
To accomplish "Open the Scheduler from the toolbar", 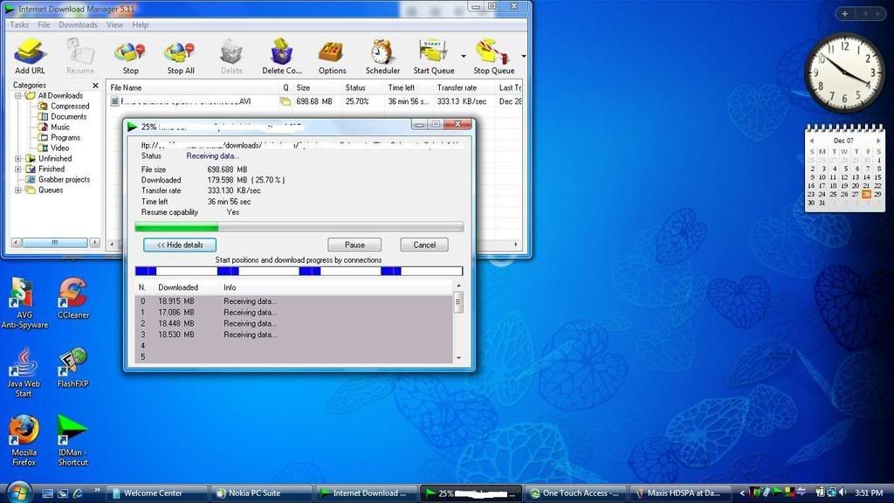I will tap(382, 55).
